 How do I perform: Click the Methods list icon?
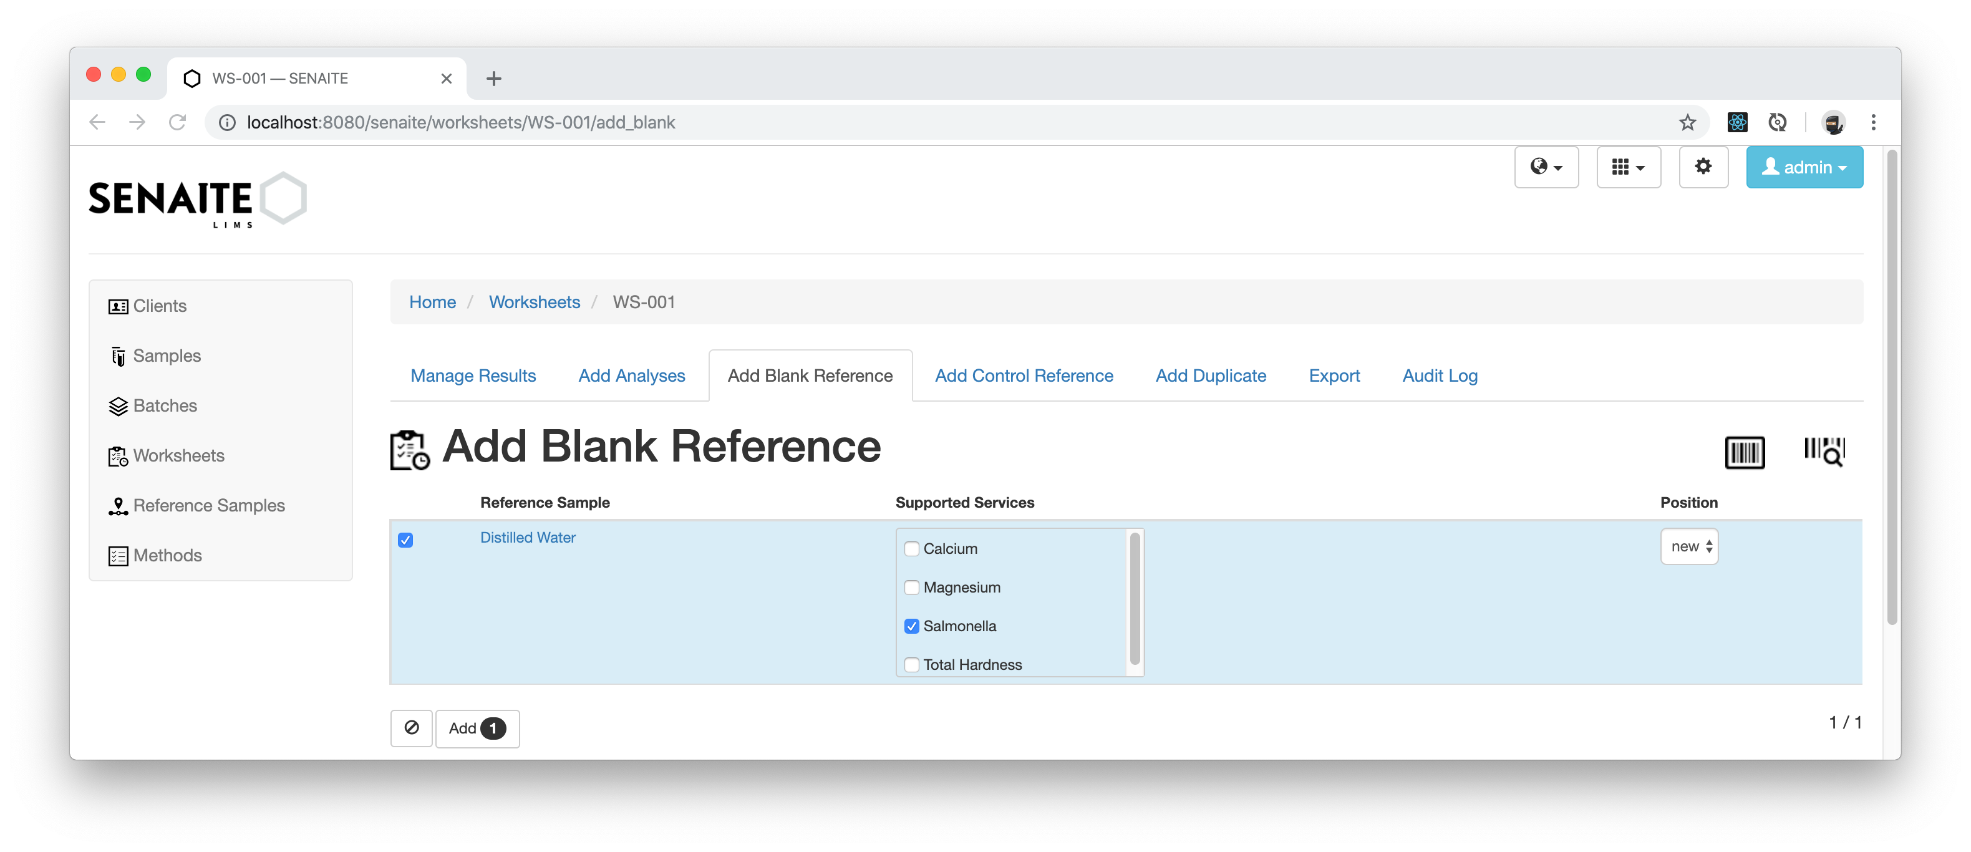(118, 556)
